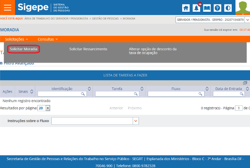Open the help question mark icon
This screenshot has width=250, height=168.
click(217, 8)
